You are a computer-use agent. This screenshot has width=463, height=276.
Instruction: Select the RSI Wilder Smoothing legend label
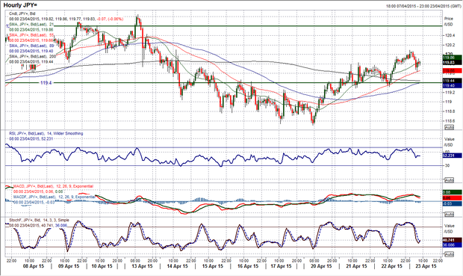point(46,134)
